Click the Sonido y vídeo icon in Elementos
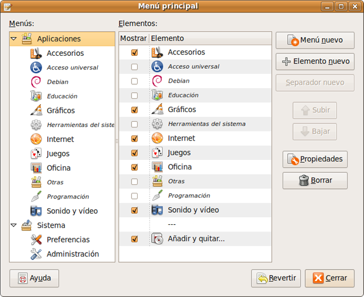Screen dimensions: 364x297 pyautogui.click(x=158, y=210)
